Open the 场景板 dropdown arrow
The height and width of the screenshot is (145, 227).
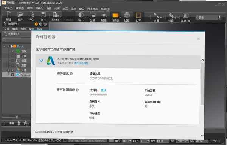[x=120, y=17]
